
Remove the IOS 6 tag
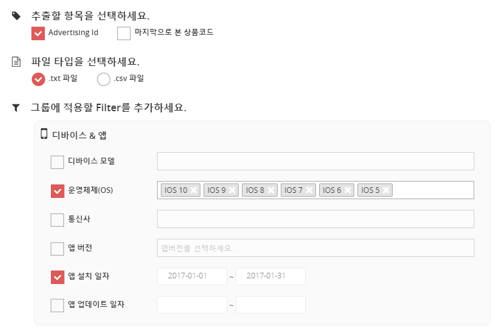(348, 190)
